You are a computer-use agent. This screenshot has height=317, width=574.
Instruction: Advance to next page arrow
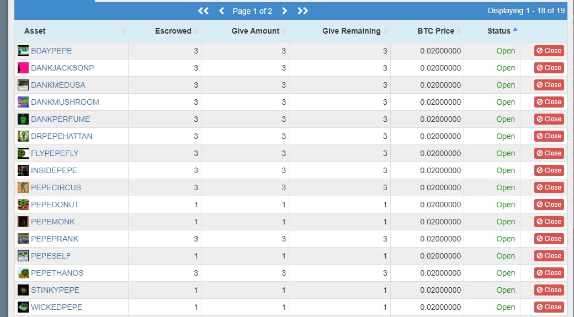coord(284,11)
